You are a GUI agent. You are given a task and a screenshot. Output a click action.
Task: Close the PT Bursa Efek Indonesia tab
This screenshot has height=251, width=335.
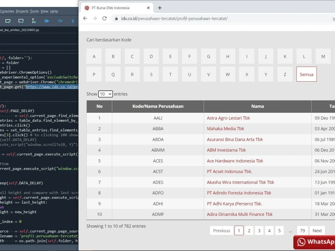tap(148, 8)
